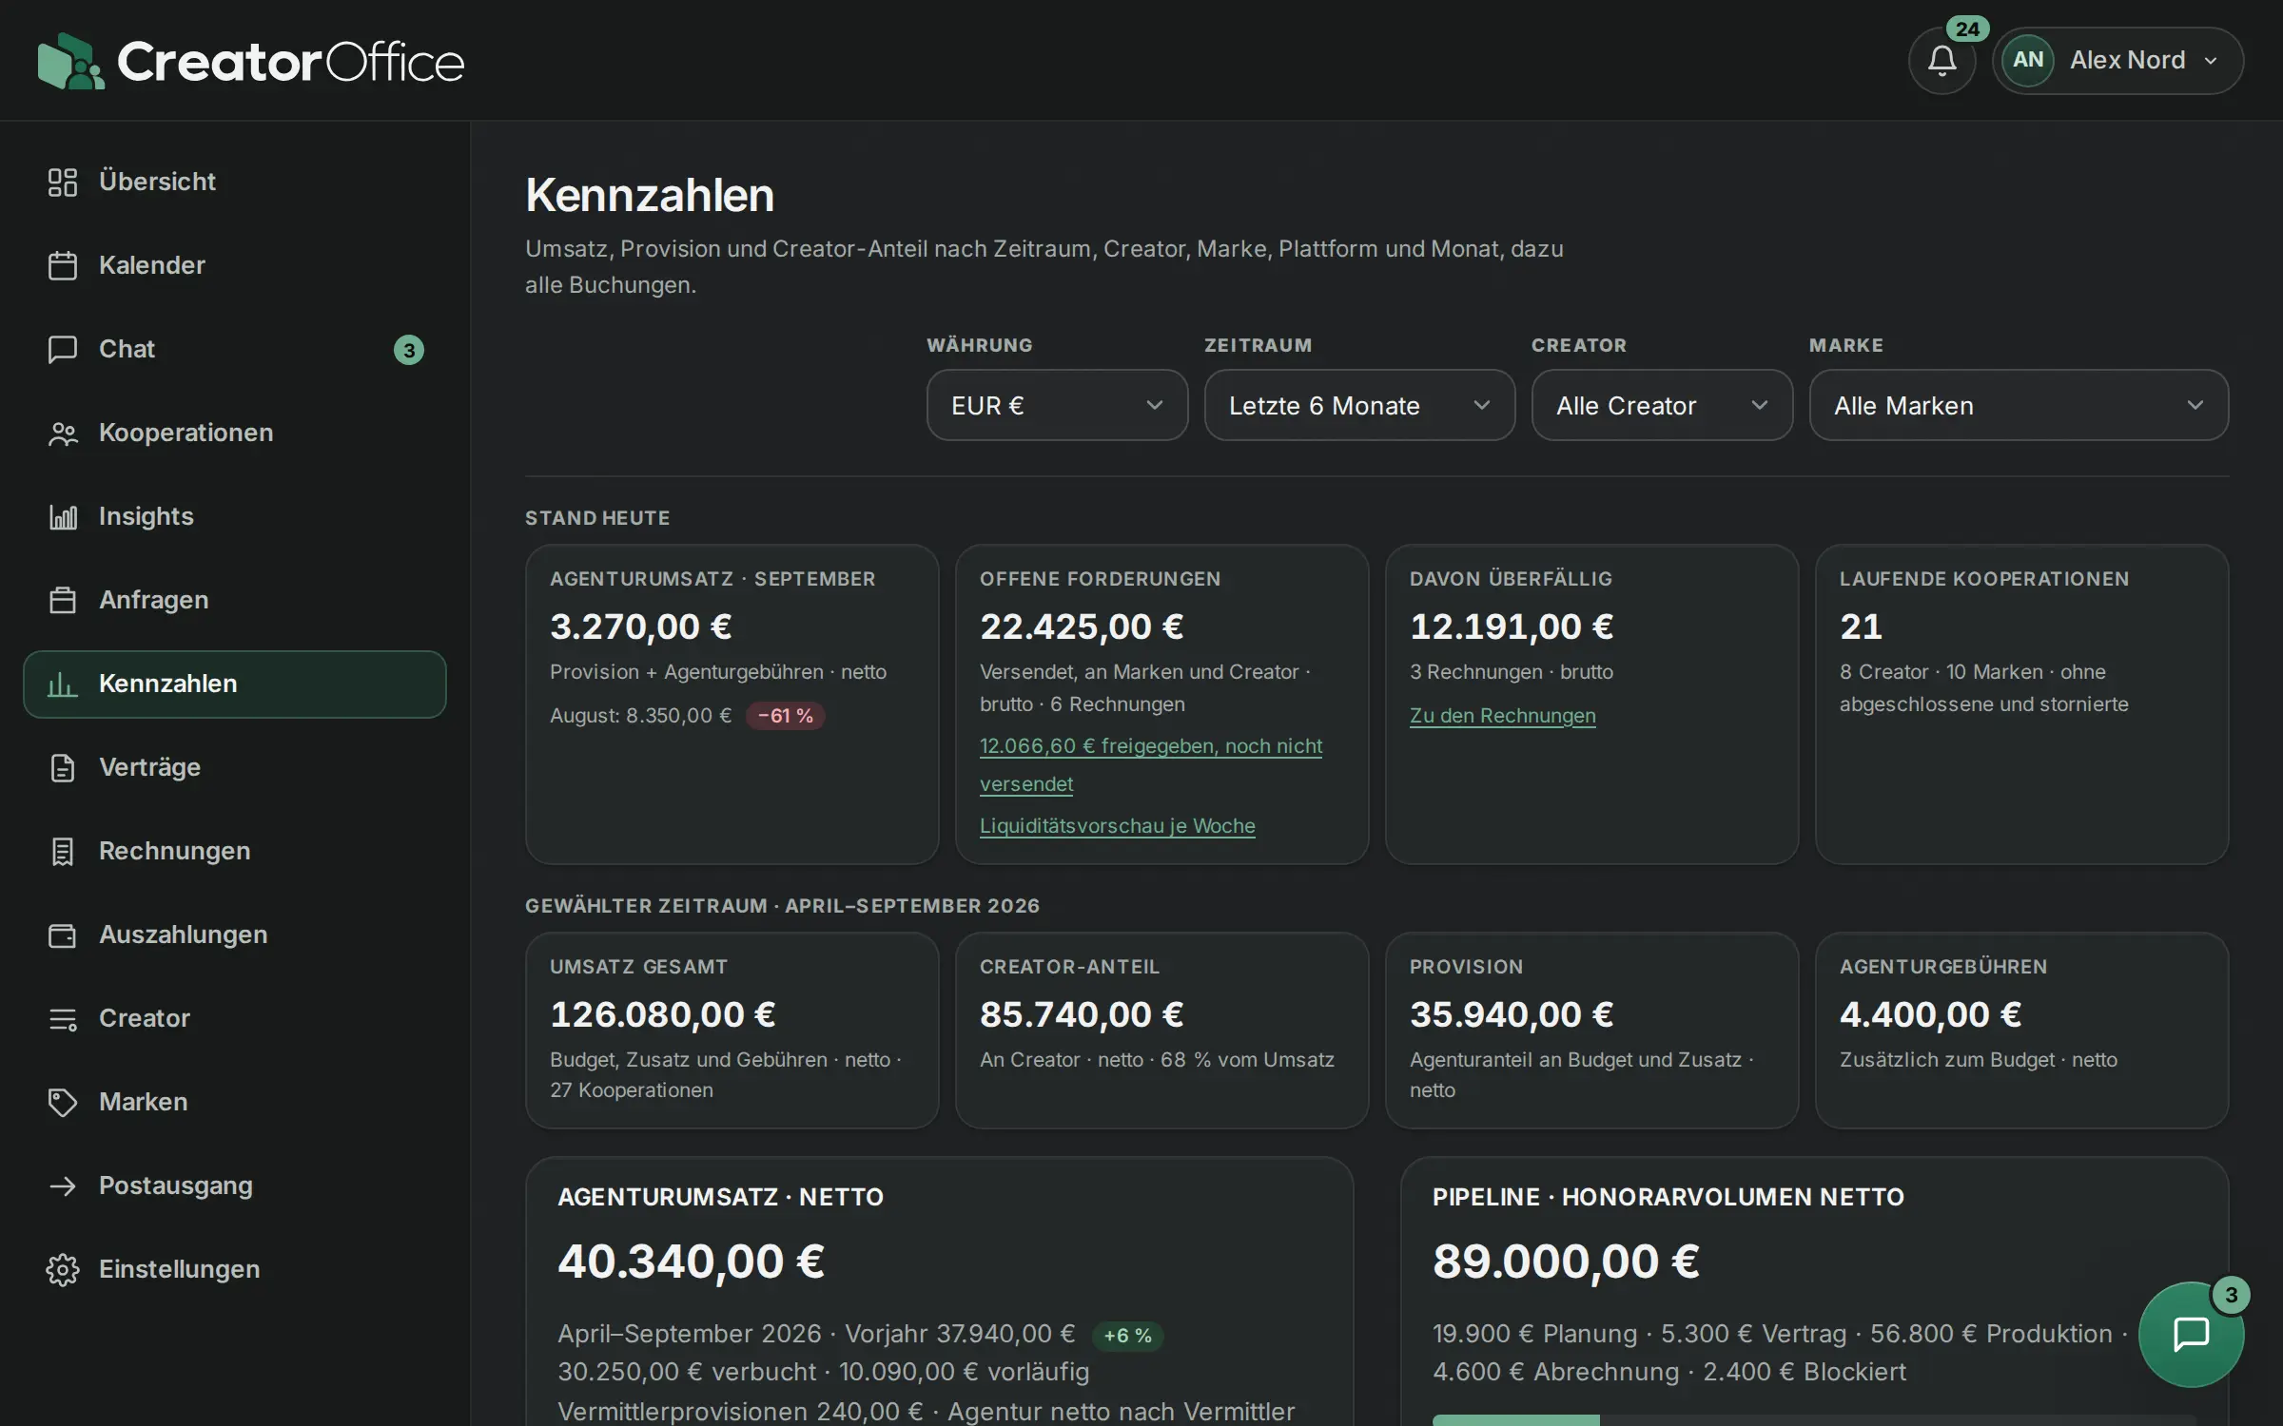Click the pipeline progress bar green segment
The height and width of the screenshot is (1426, 2283).
(1515, 1420)
